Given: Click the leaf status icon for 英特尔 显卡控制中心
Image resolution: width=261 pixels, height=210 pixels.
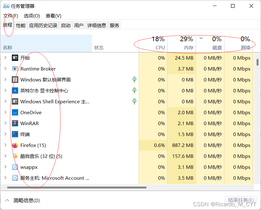Looking at the screenshot, I should coord(134,90).
